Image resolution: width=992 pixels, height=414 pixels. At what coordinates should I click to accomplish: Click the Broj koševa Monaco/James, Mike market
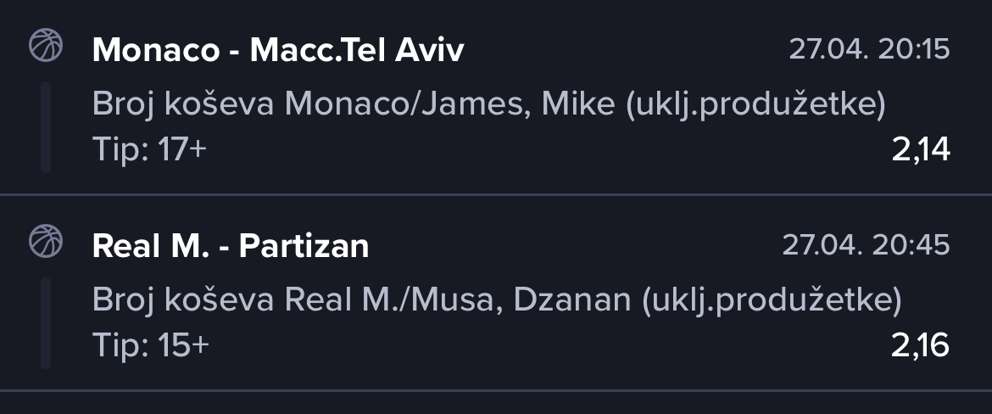pos(488,103)
